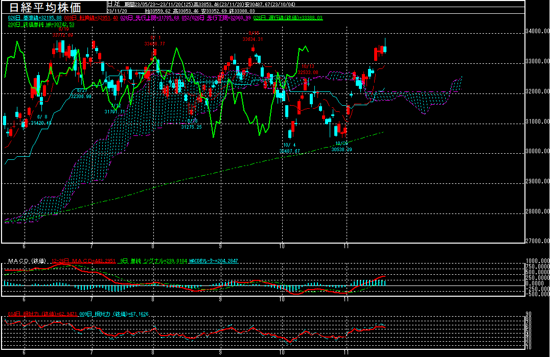Click the 27000.00 price axis label
550x357 pixels.
538,241
